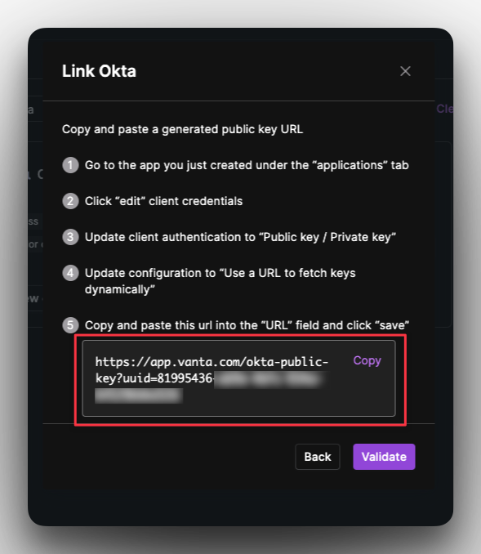Click the fetch keys dynamically instruction
This screenshot has width=481, height=554.
220,281
